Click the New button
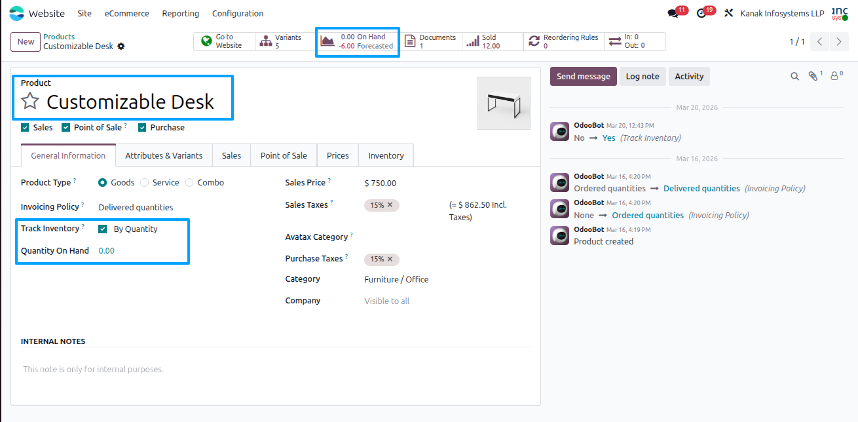Screen dimensions: 858x422 click(26, 42)
